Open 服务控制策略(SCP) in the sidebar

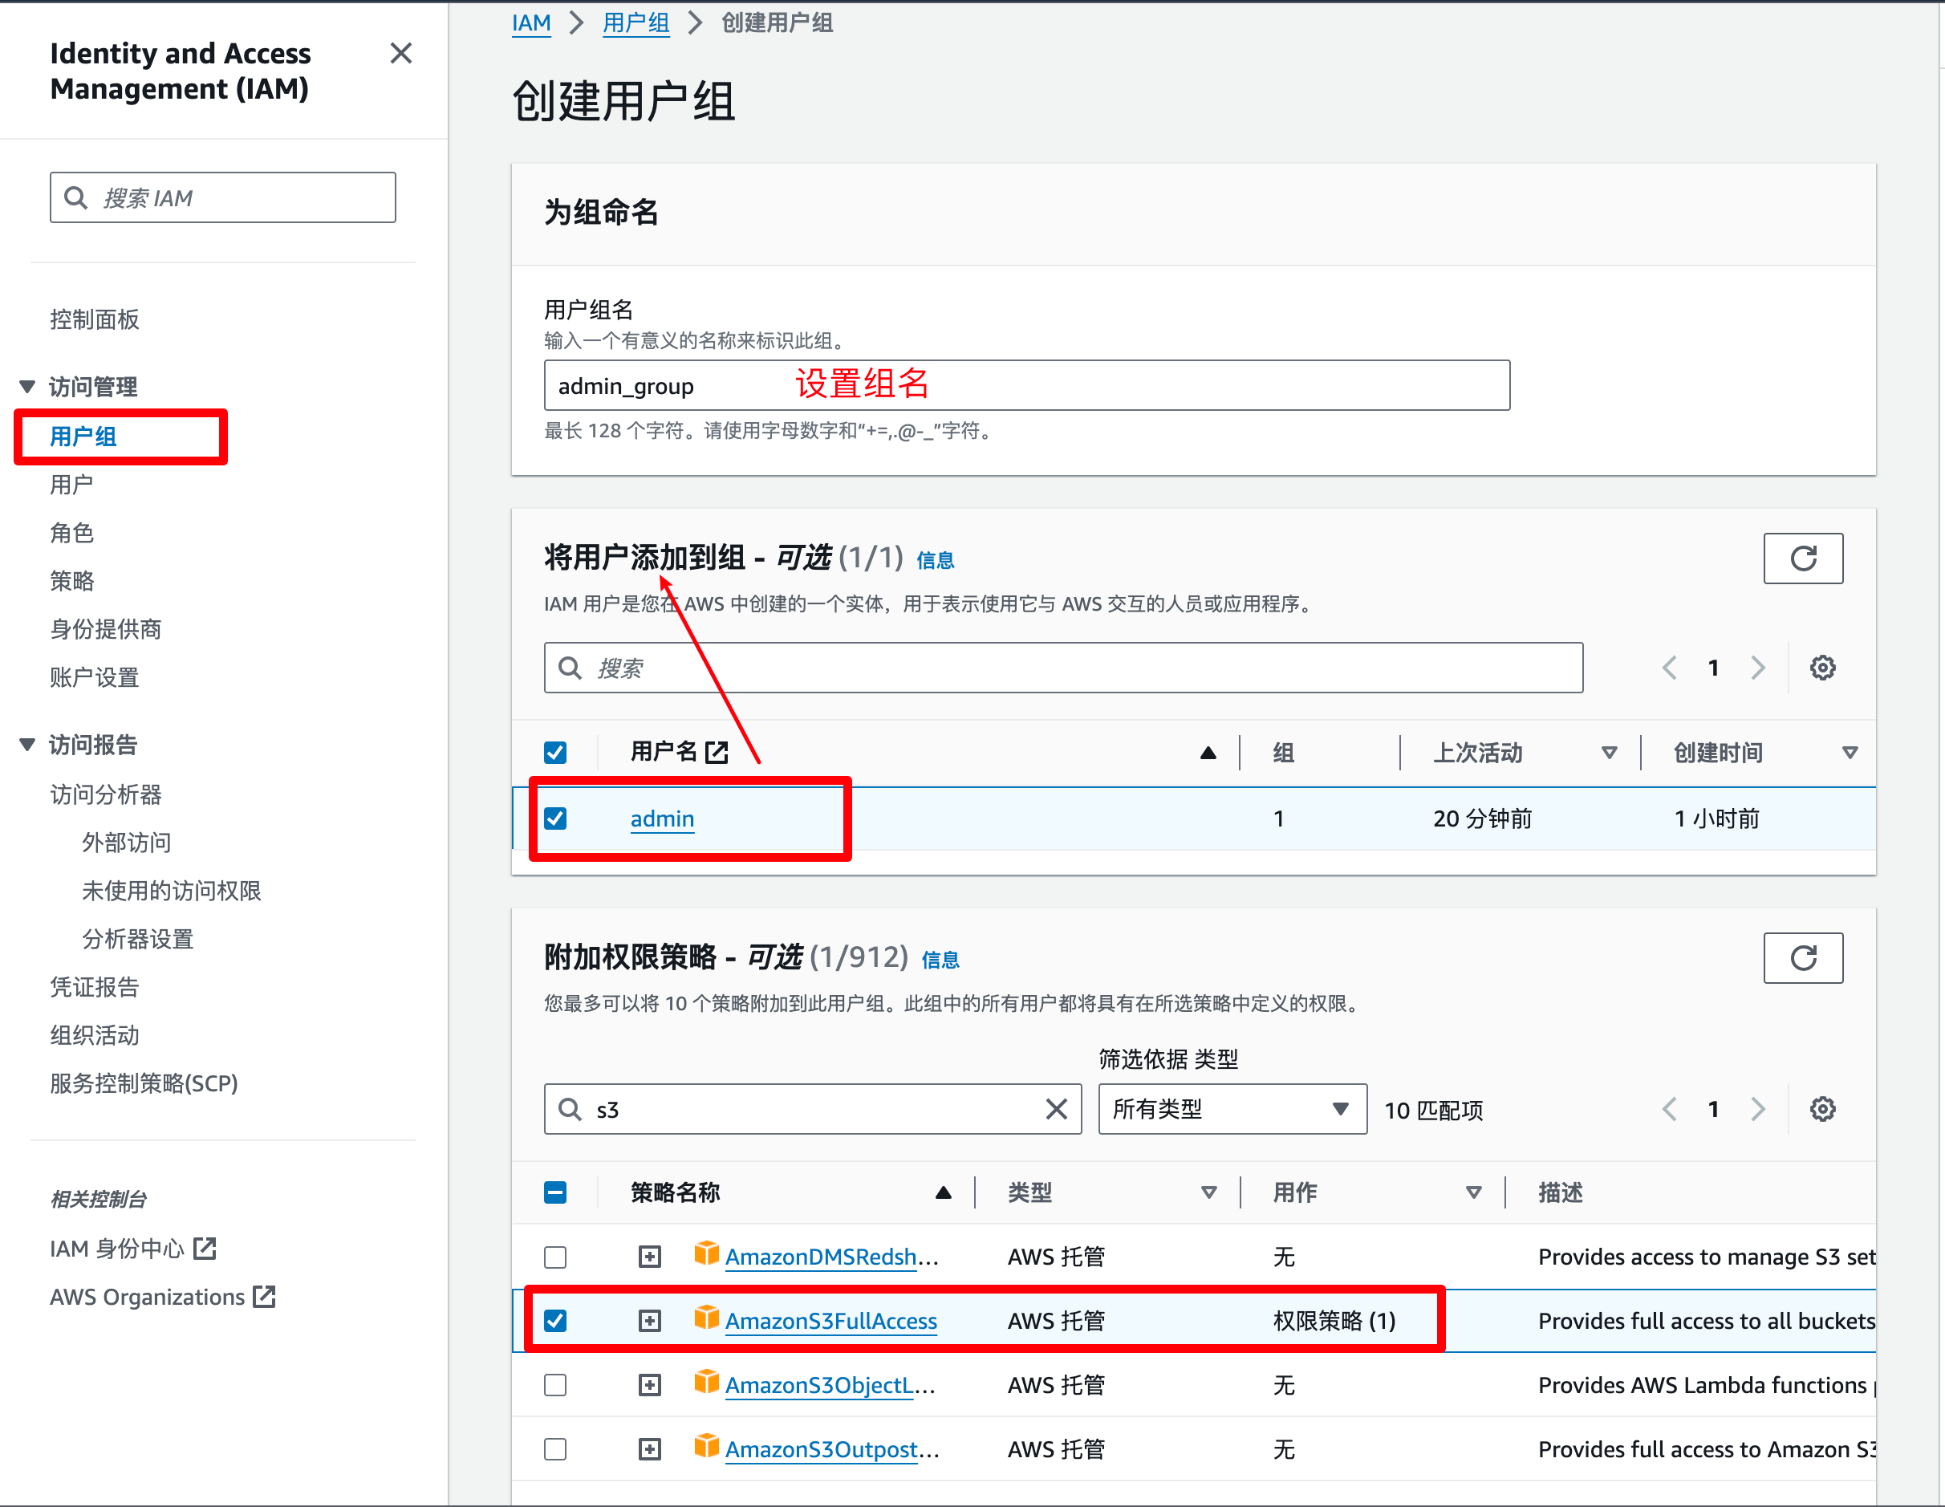(144, 1083)
